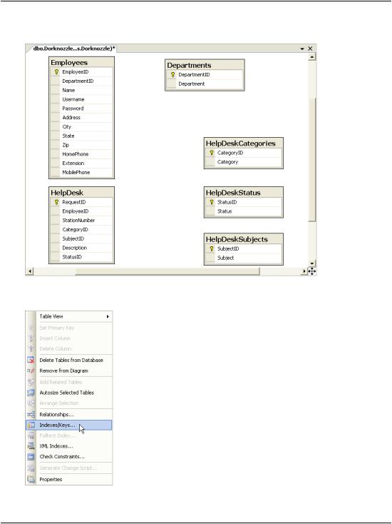Select Autosize Selected Tables
Image resolution: width=392 pixels, height=524 pixels.
click(69, 393)
